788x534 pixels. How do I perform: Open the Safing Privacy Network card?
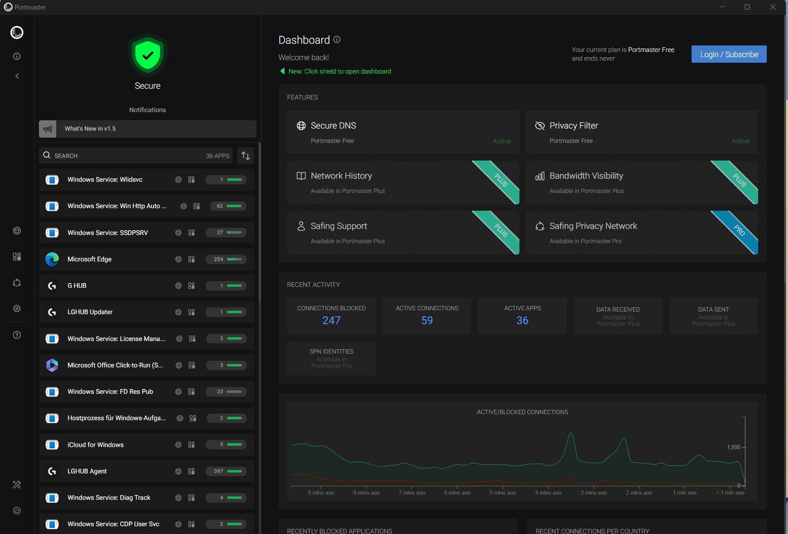[641, 232]
